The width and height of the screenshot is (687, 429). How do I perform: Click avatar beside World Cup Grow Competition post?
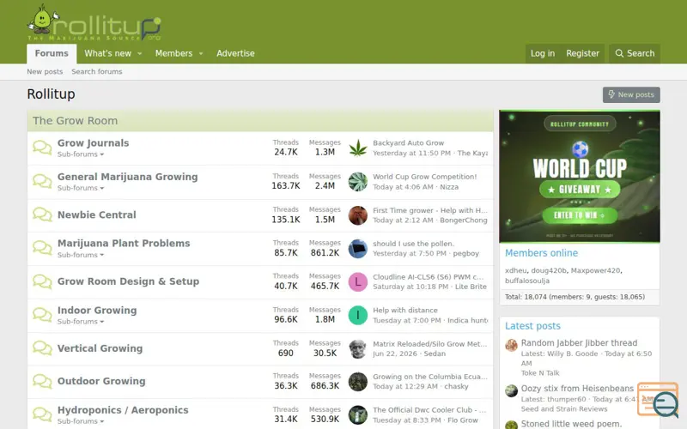(x=358, y=182)
